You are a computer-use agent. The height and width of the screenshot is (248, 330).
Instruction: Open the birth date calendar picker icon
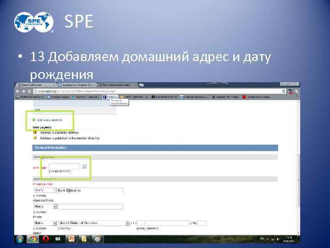tap(85, 167)
